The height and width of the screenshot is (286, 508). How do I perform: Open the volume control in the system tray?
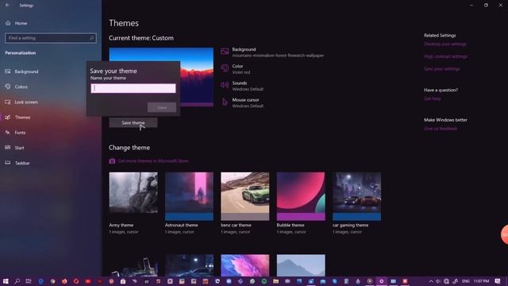[438, 281]
